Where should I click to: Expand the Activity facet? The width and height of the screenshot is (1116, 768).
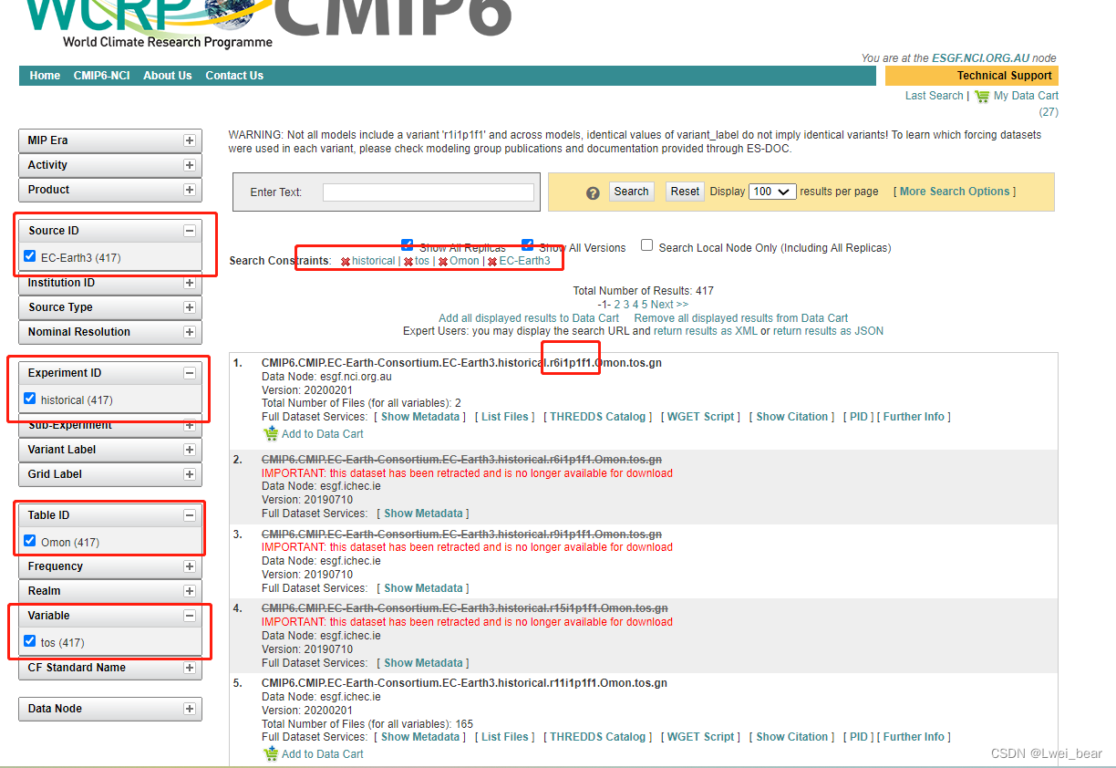pyautogui.click(x=189, y=165)
